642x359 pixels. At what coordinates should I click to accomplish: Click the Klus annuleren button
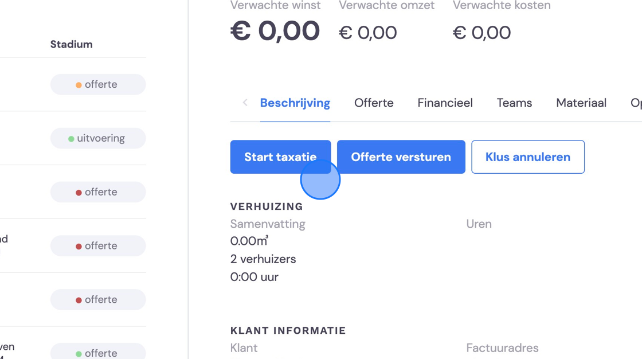(528, 157)
